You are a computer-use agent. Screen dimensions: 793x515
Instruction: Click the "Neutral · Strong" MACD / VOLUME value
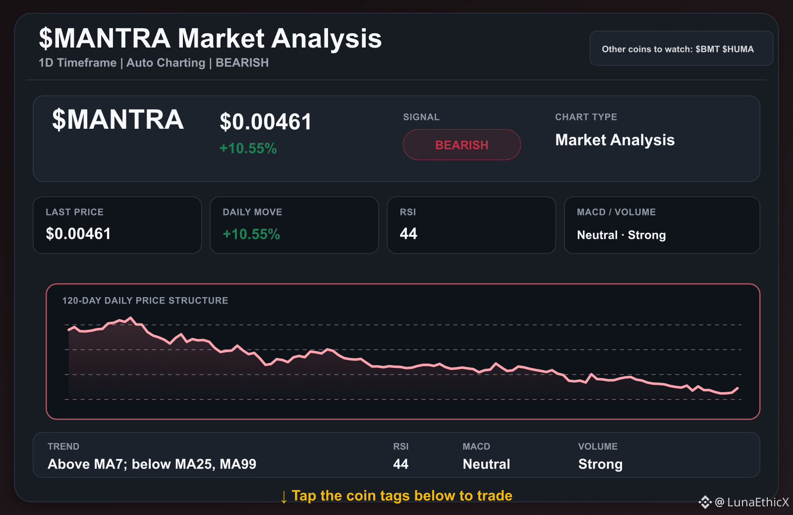click(x=621, y=235)
